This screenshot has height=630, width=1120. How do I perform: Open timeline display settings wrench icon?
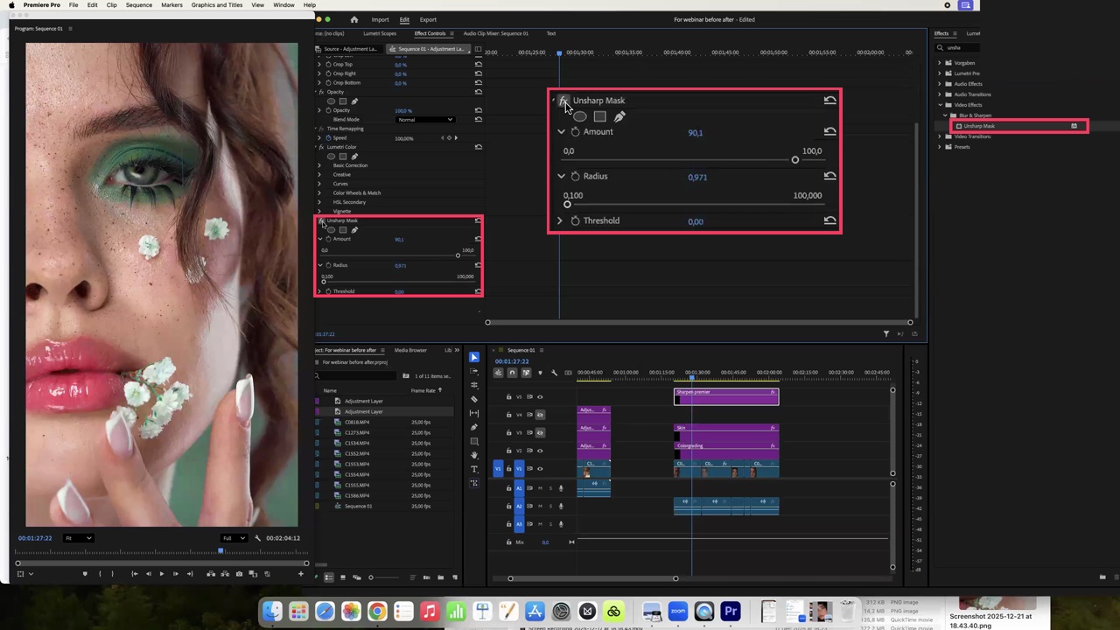[554, 373]
